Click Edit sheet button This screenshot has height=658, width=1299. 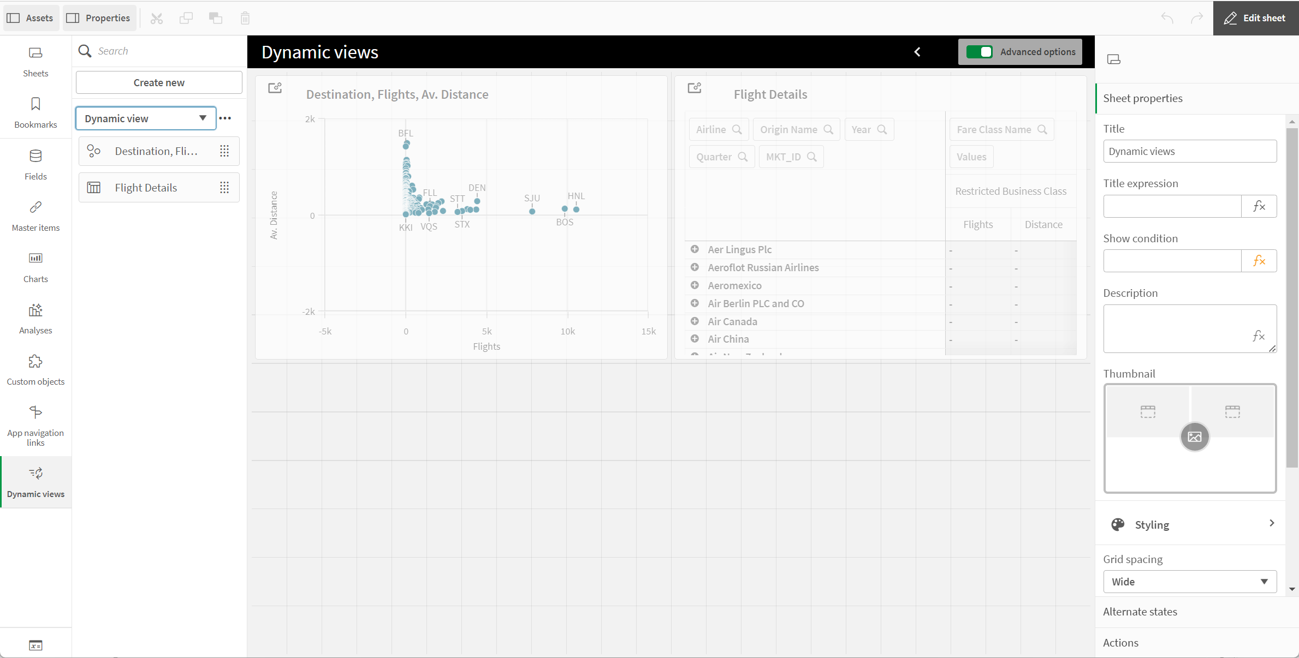[1255, 17]
